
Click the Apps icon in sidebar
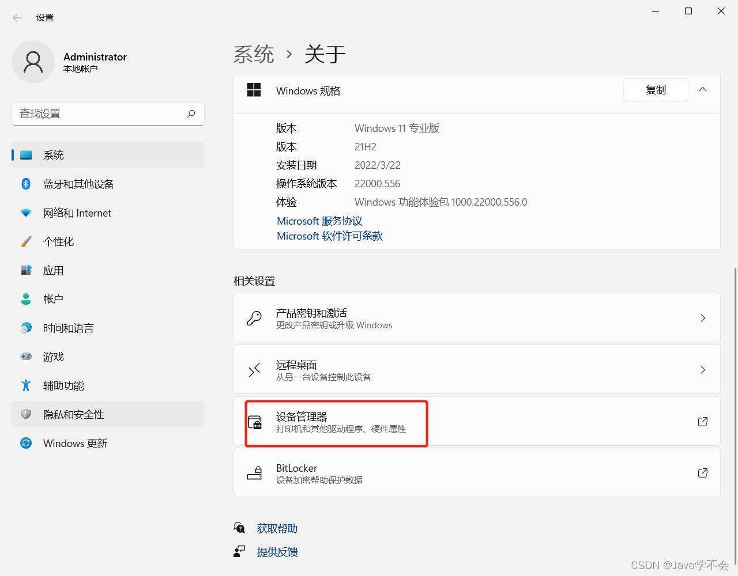[26, 270]
